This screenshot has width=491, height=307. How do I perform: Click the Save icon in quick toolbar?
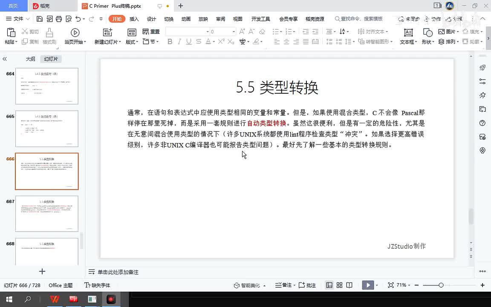pyautogui.click(x=40, y=19)
